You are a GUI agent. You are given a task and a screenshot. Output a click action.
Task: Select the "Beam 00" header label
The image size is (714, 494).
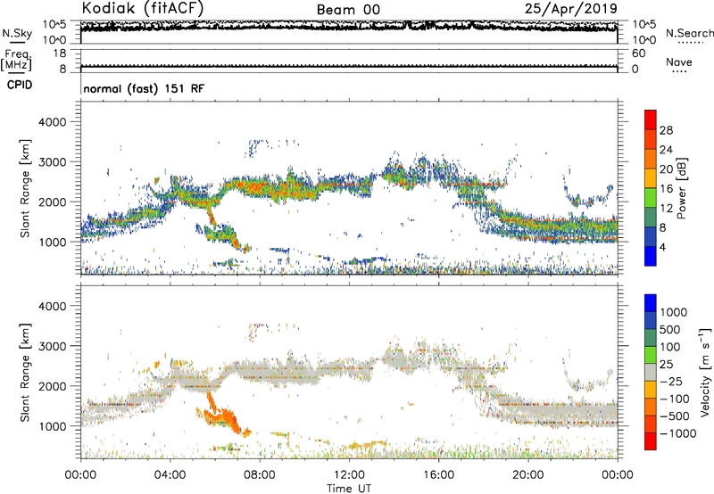[348, 10]
